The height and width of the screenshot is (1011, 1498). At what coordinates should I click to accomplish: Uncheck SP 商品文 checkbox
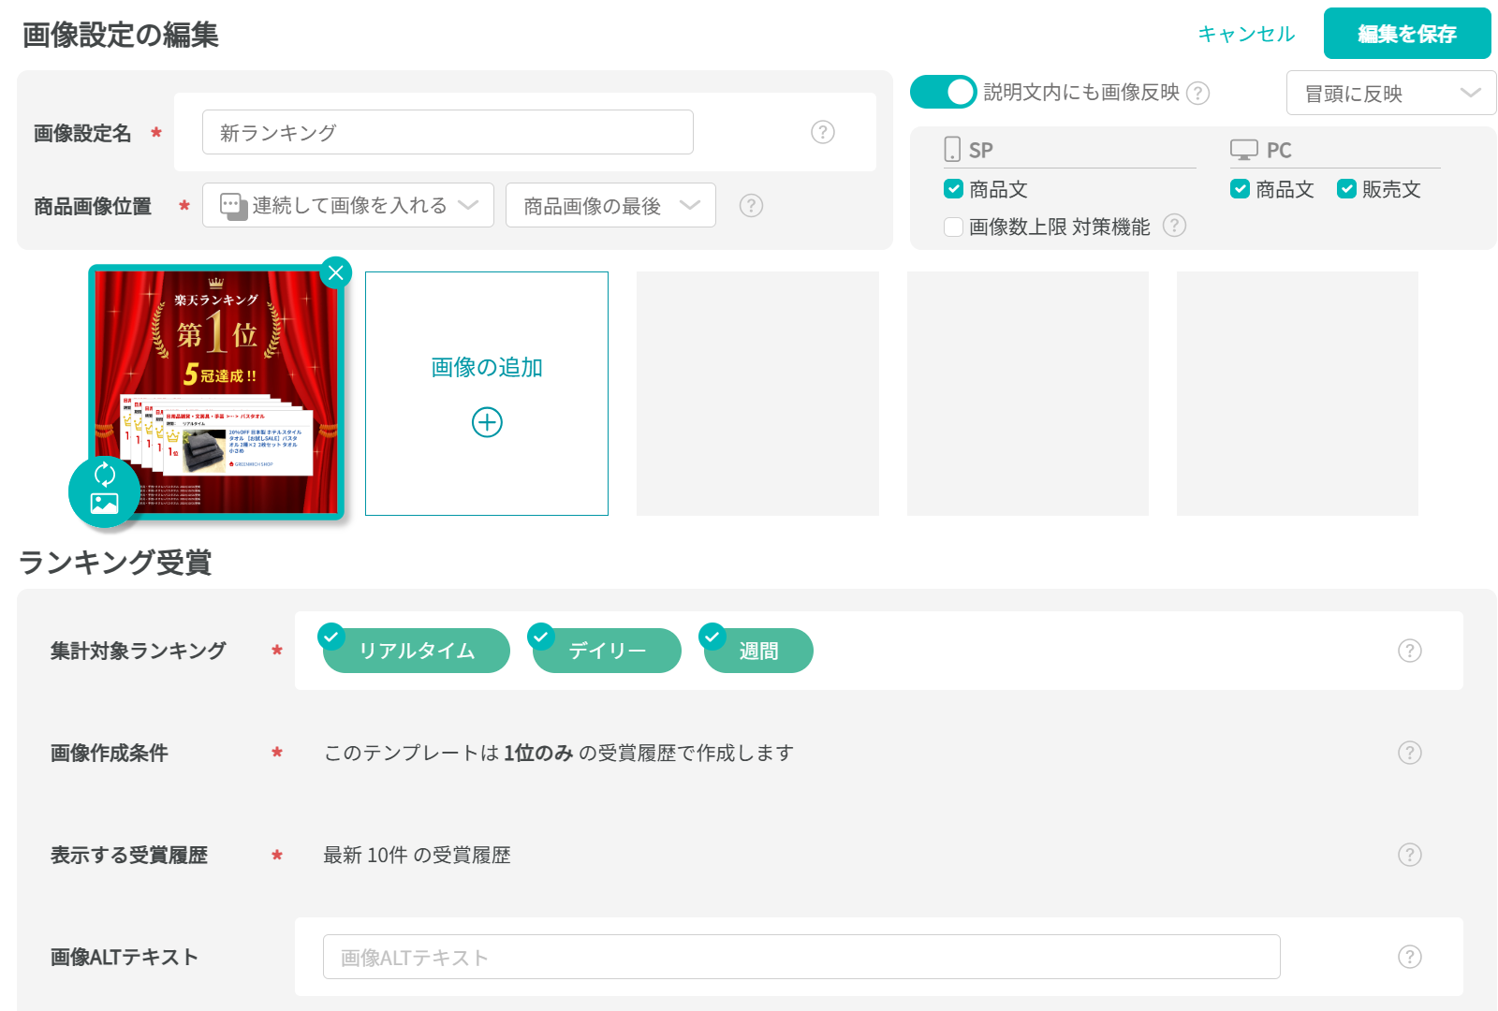(953, 189)
